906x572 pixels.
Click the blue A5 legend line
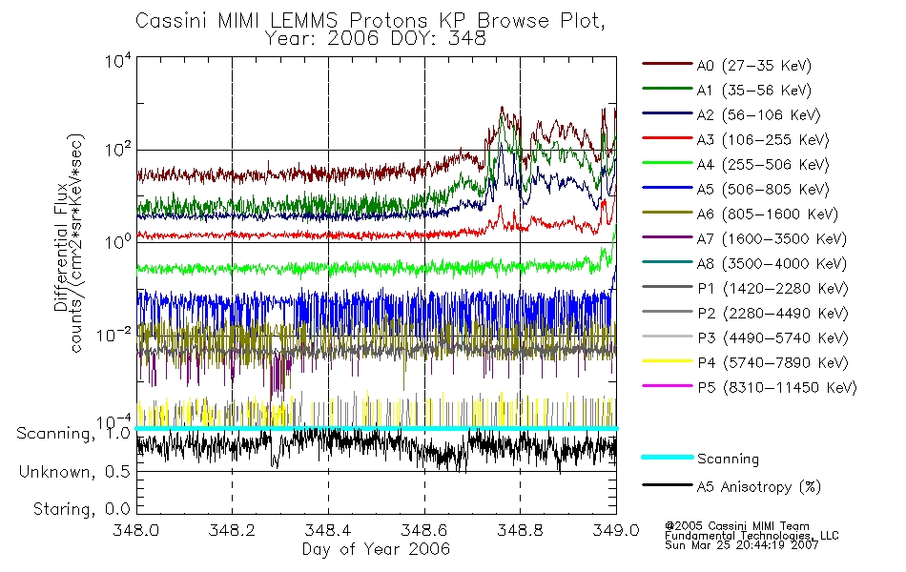point(668,187)
